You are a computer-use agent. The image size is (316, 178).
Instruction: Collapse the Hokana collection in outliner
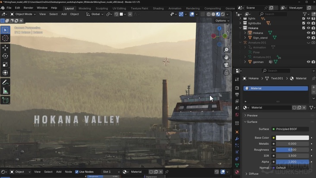pyautogui.click(x=240, y=28)
